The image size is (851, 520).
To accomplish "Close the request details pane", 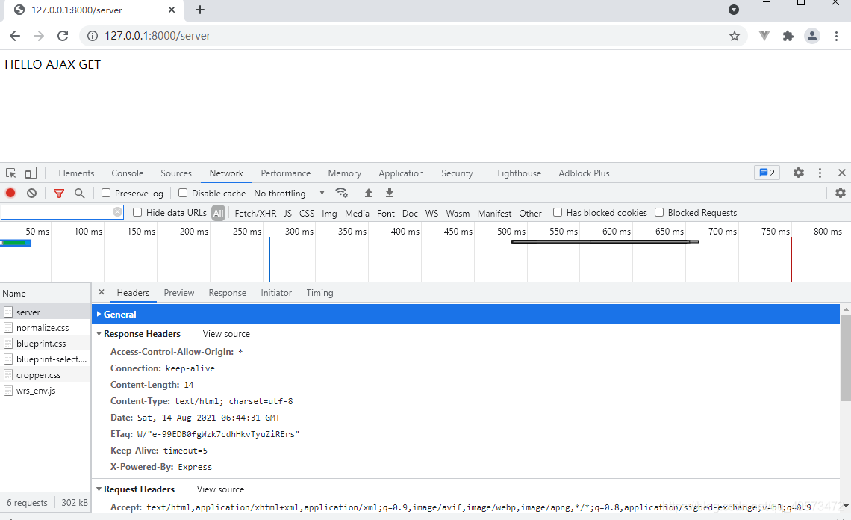I will pos(101,292).
